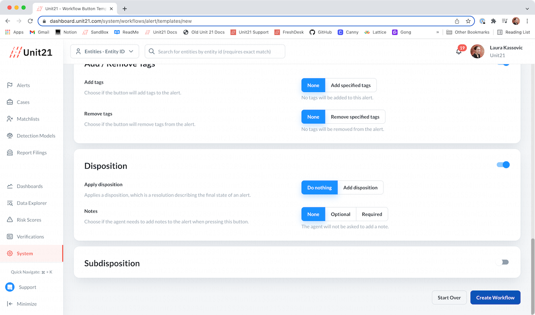This screenshot has width=535, height=315.
Task: Toggle the Disposition section switch
Action: click(503, 165)
